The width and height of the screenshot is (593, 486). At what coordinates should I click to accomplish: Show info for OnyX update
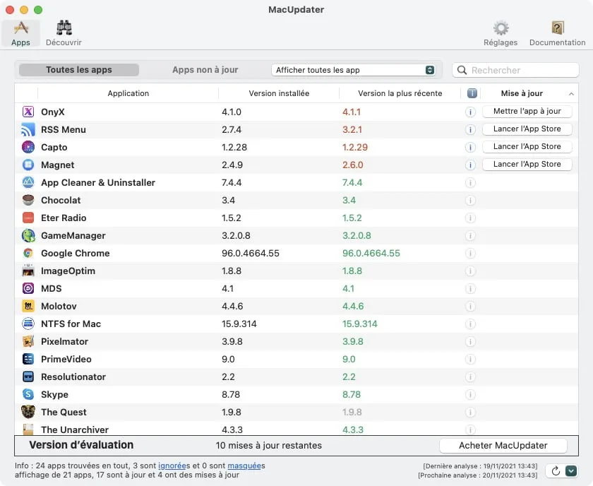pos(470,112)
